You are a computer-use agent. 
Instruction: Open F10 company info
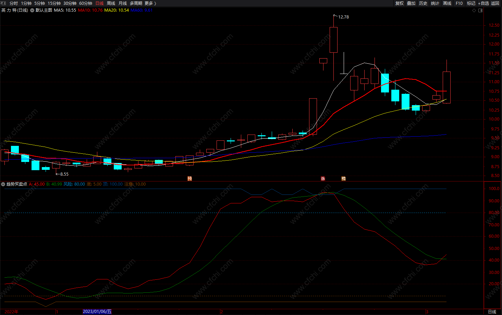point(459,3)
